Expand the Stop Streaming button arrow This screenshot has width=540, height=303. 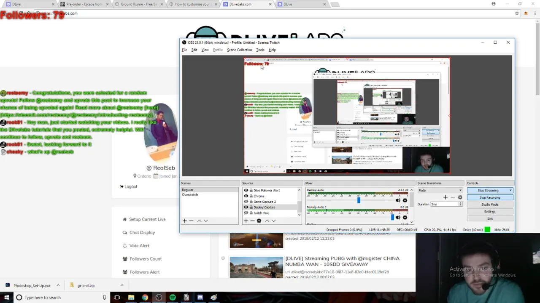[510, 190]
